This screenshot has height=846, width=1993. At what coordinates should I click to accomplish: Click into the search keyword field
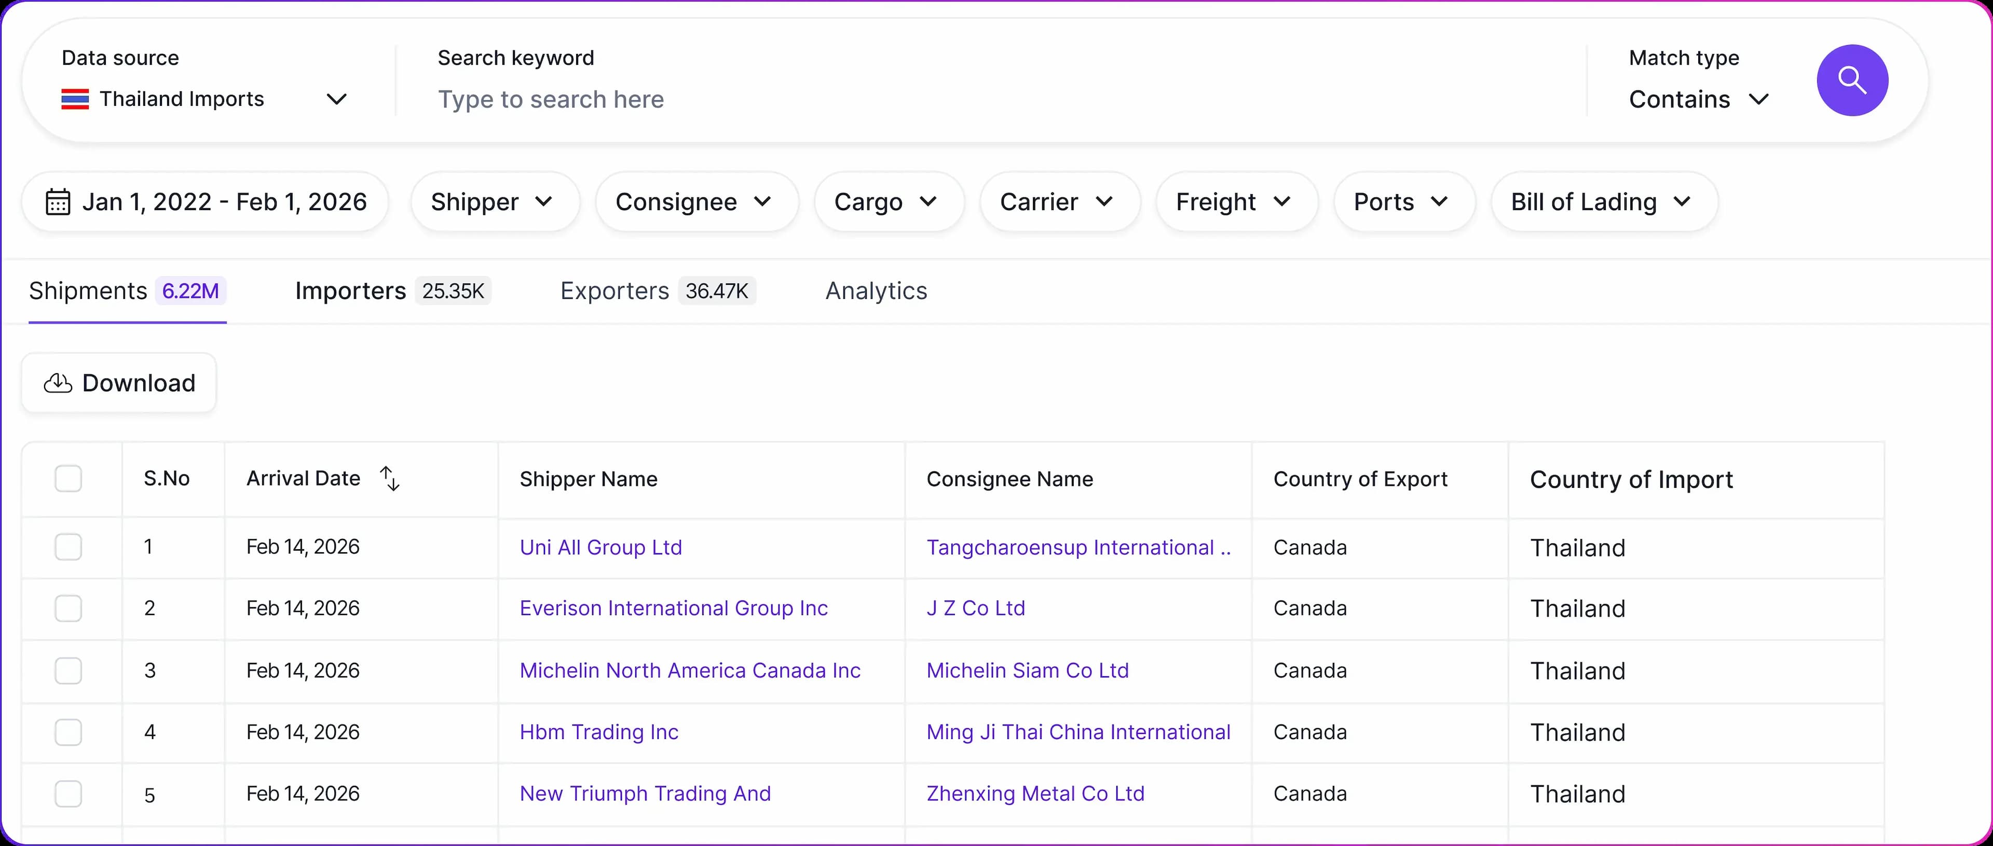[x=929, y=99]
